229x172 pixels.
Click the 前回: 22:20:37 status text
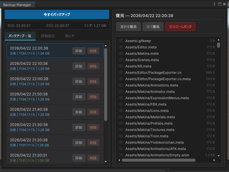coord(19,26)
